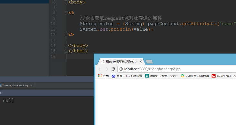Viewport: 236px width, 125px height.
Task: Open the 应用 apps bookmark
Action: click(103, 76)
